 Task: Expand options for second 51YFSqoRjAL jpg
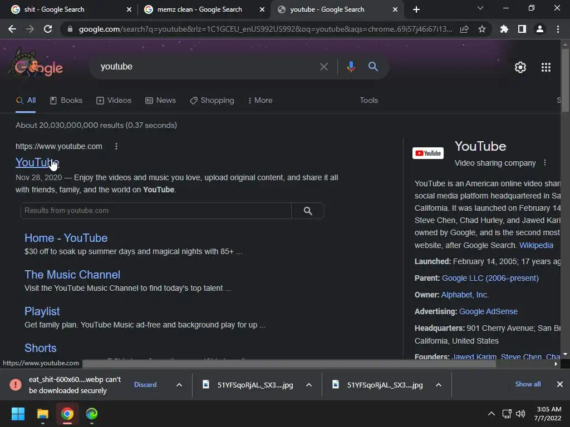[439, 385]
